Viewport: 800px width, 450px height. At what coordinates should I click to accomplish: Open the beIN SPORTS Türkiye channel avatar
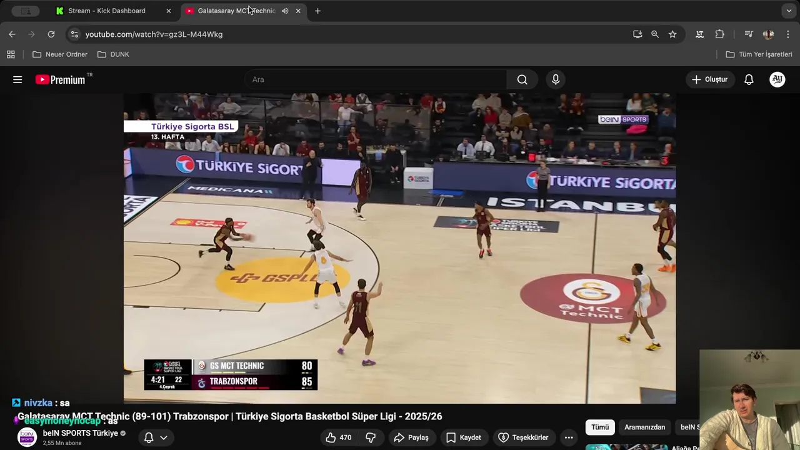click(27, 437)
